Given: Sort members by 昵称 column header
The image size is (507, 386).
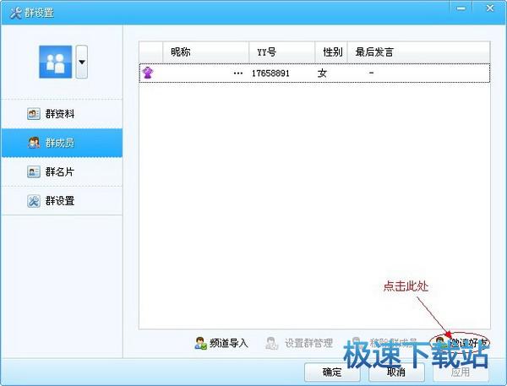Looking at the screenshot, I should (x=205, y=52).
